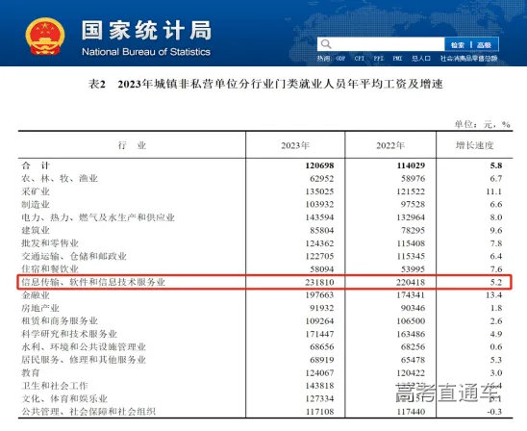Select the value 124362

tap(319, 243)
